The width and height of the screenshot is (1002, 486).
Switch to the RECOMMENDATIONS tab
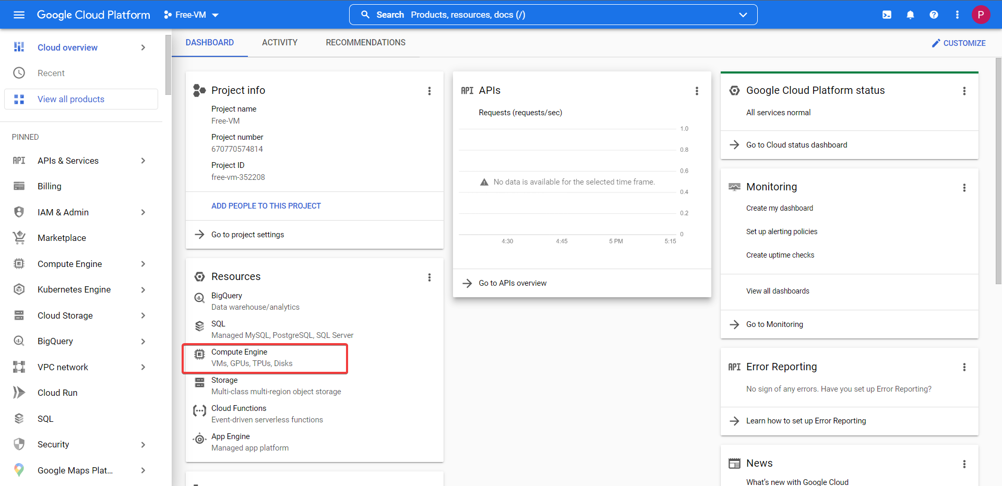365,42
